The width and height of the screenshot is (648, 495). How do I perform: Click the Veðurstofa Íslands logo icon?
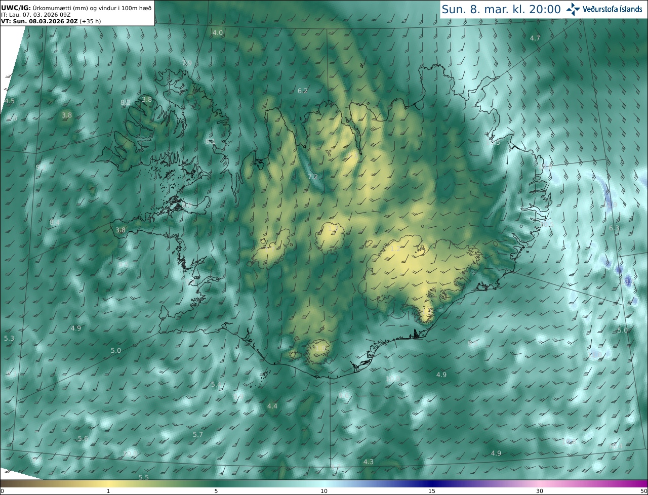point(573,9)
